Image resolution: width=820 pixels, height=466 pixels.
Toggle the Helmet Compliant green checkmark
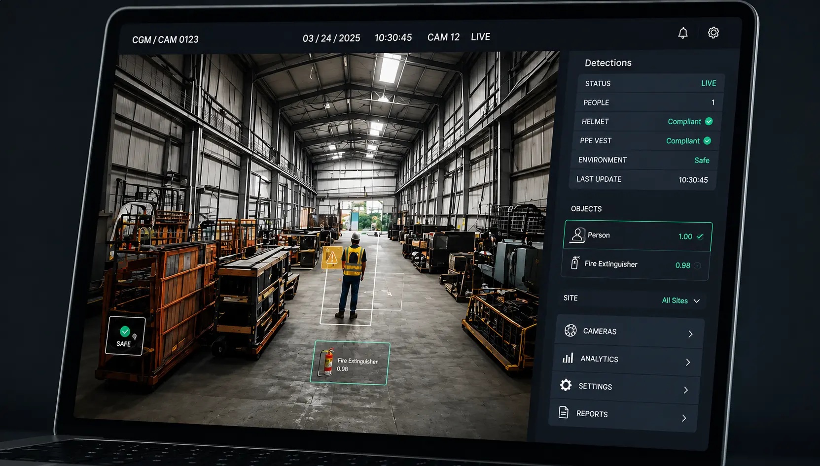tap(709, 121)
